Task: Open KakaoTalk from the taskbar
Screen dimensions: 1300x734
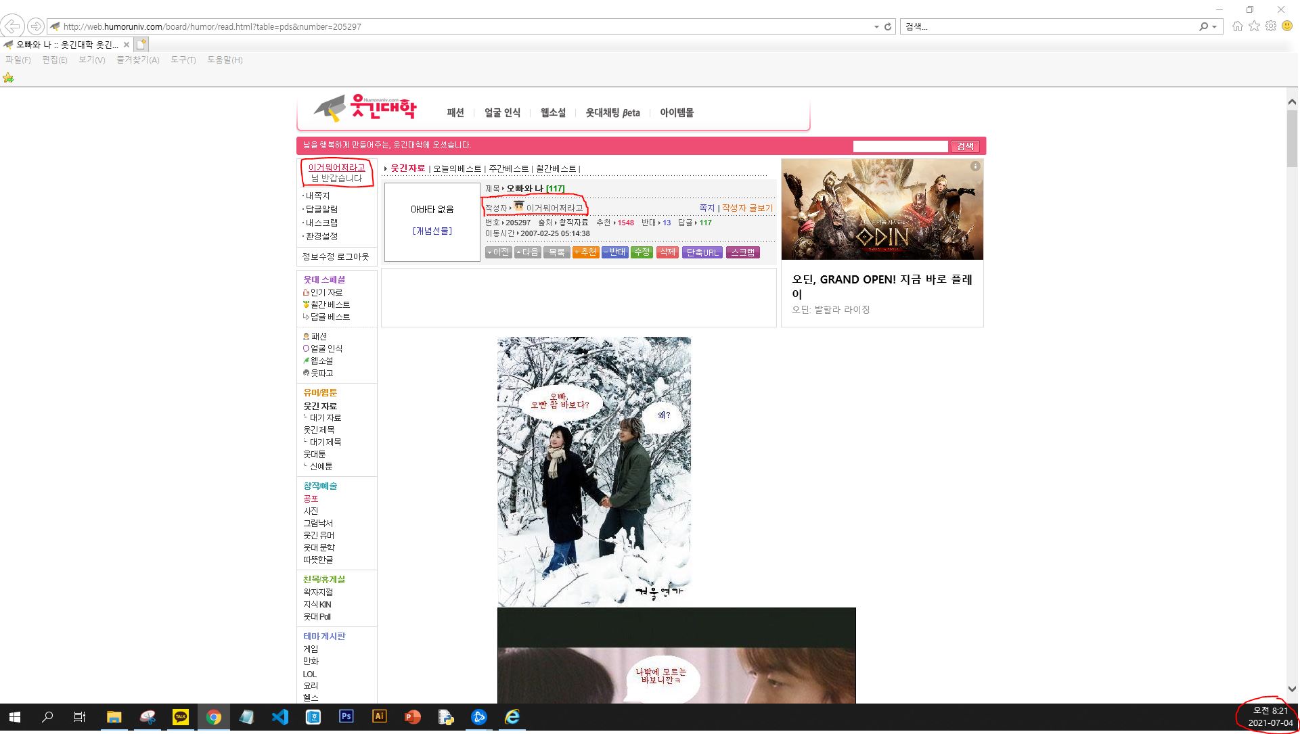Action: pos(181,717)
